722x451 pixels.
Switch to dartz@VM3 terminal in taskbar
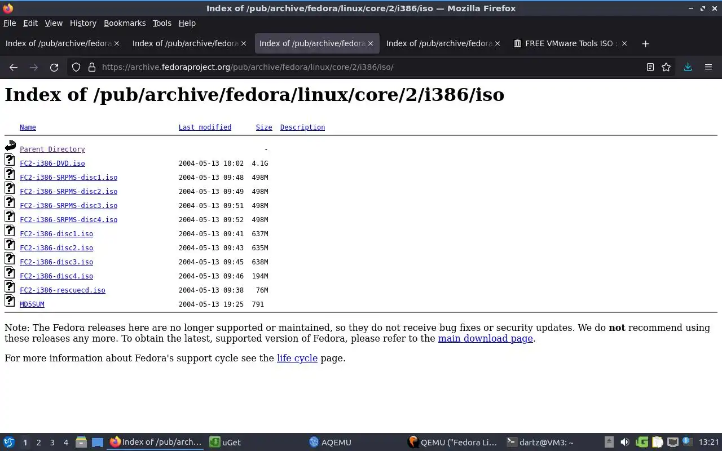click(x=552, y=443)
